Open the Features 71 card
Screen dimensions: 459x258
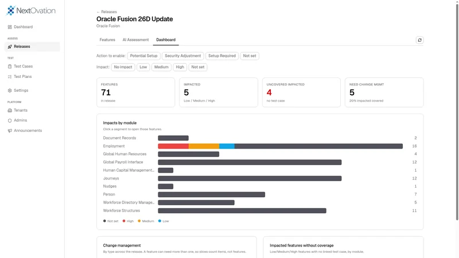click(135, 92)
